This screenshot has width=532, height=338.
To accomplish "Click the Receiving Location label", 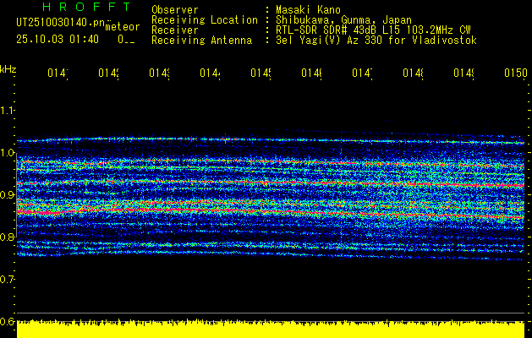I will 204,19.
